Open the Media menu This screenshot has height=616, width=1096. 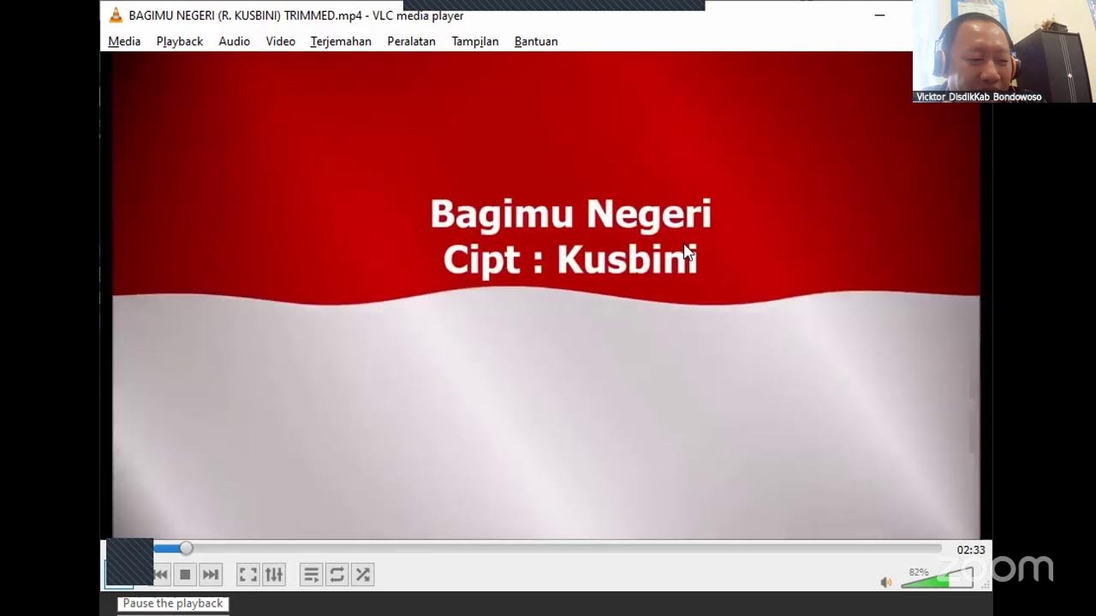124,41
